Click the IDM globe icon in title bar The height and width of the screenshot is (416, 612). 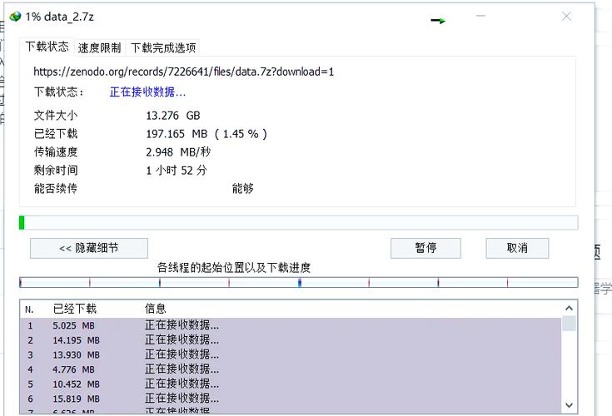click(x=15, y=17)
